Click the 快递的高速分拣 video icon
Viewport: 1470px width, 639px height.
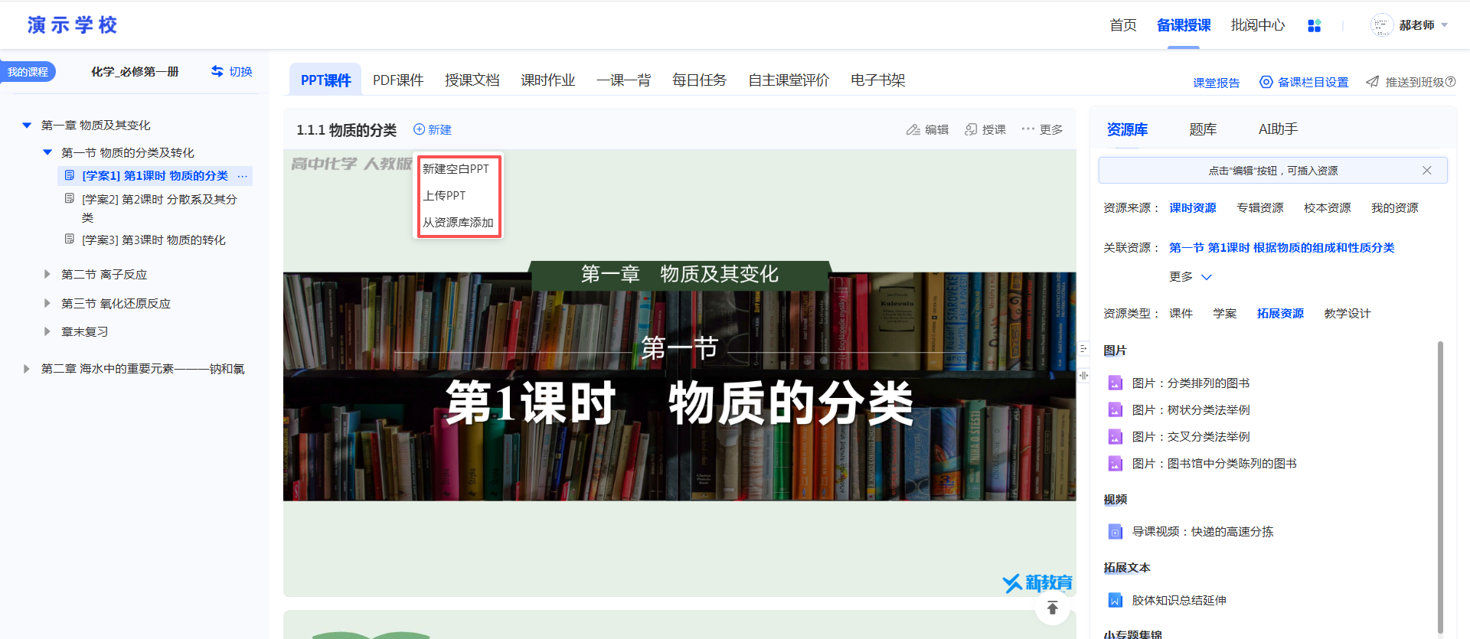[1116, 532]
